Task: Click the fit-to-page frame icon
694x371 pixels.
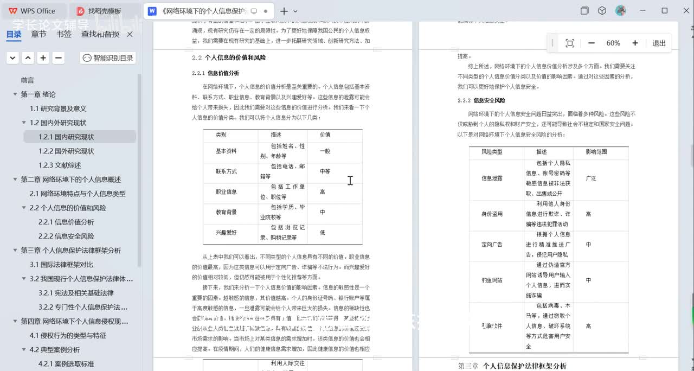Action: pos(570,43)
